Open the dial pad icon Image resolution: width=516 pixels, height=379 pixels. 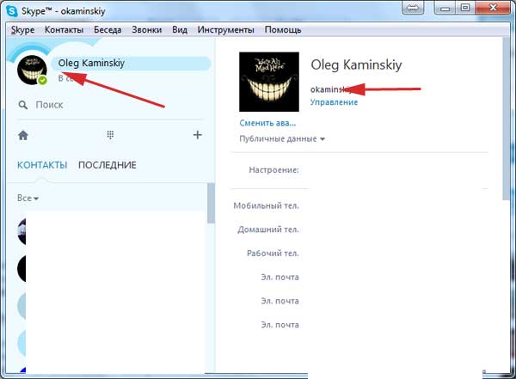110,135
